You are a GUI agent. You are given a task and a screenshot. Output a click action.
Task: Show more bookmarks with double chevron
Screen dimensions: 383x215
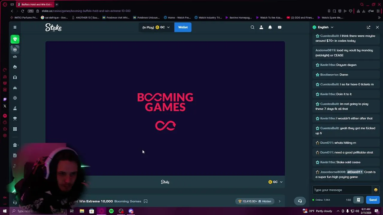[379, 18]
